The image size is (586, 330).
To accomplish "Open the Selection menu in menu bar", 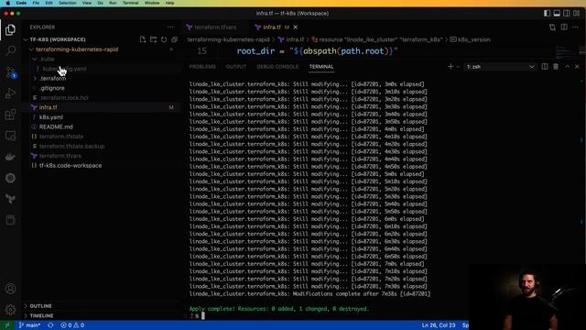I will (x=67, y=3).
